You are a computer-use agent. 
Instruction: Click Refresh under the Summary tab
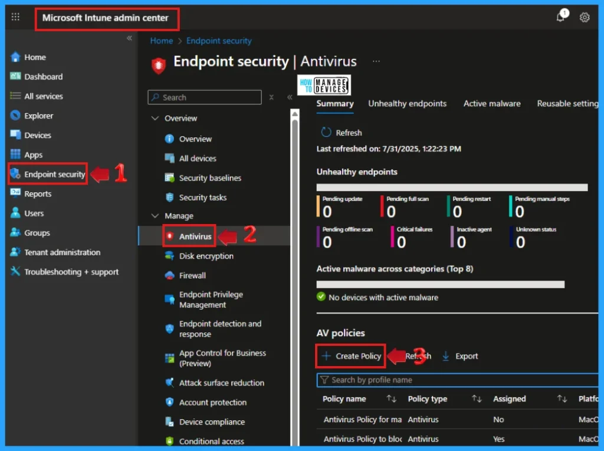(x=342, y=133)
